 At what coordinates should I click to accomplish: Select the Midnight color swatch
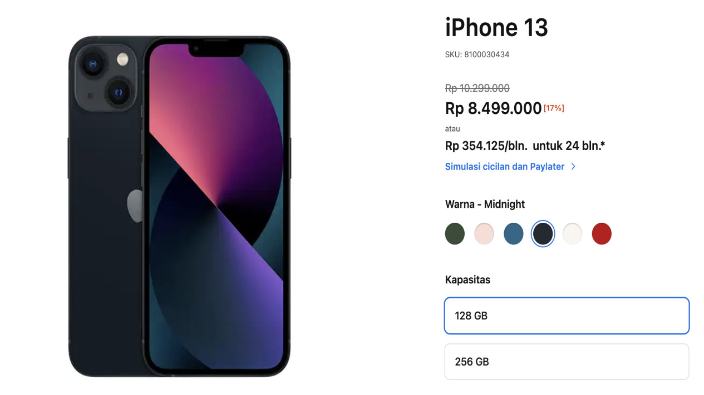(x=543, y=234)
